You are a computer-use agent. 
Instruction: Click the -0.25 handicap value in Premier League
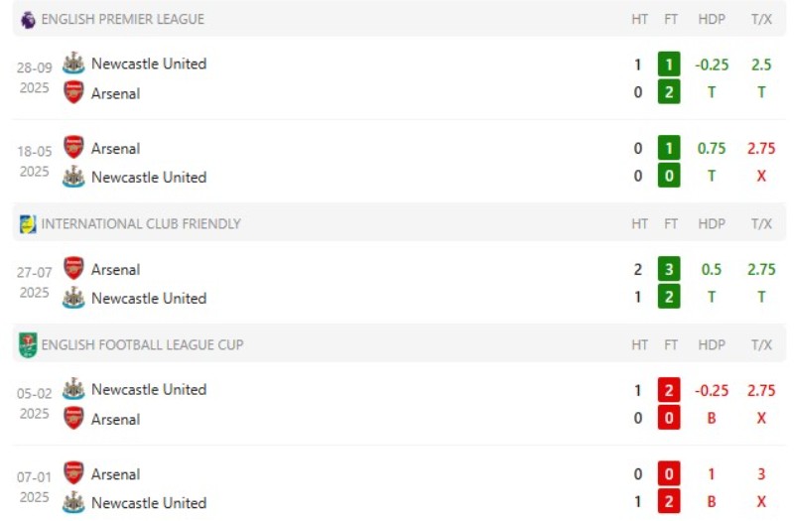[x=712, y=65]
